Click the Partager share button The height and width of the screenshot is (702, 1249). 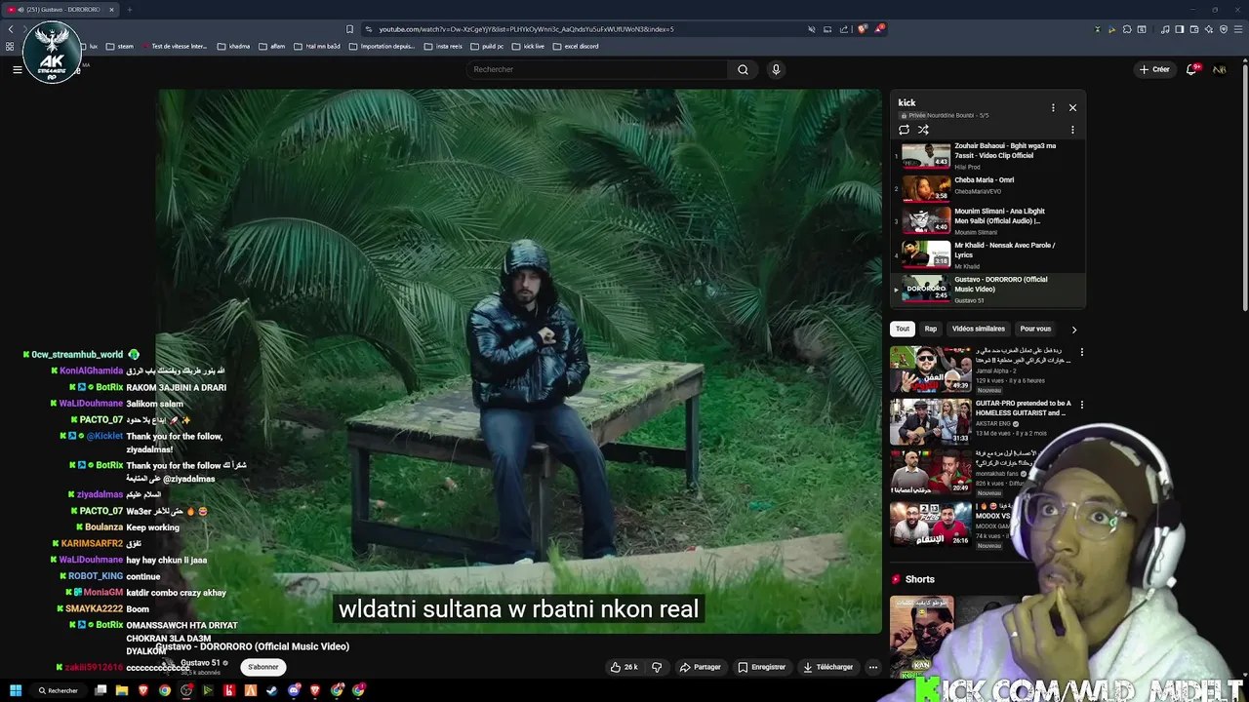(700, 667)
